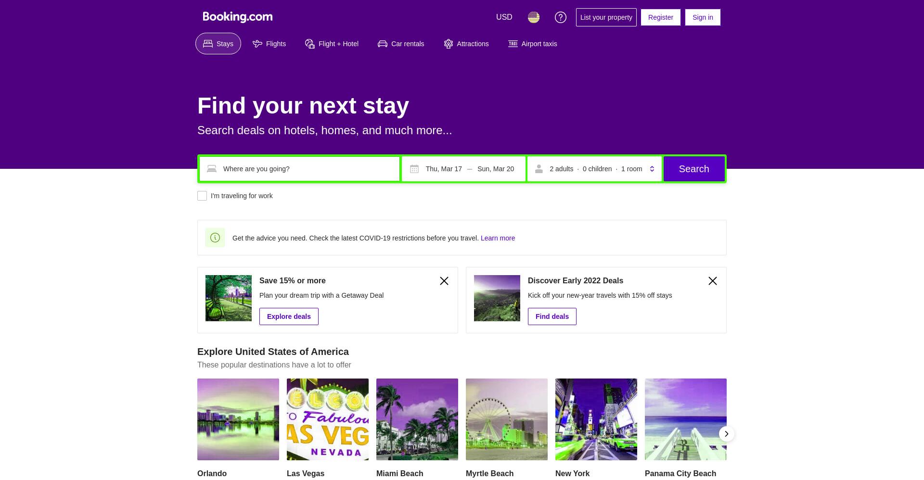The image size is (924, 480).
Task: Open the Las Vegas destination thumbnail
Action: 328,419
